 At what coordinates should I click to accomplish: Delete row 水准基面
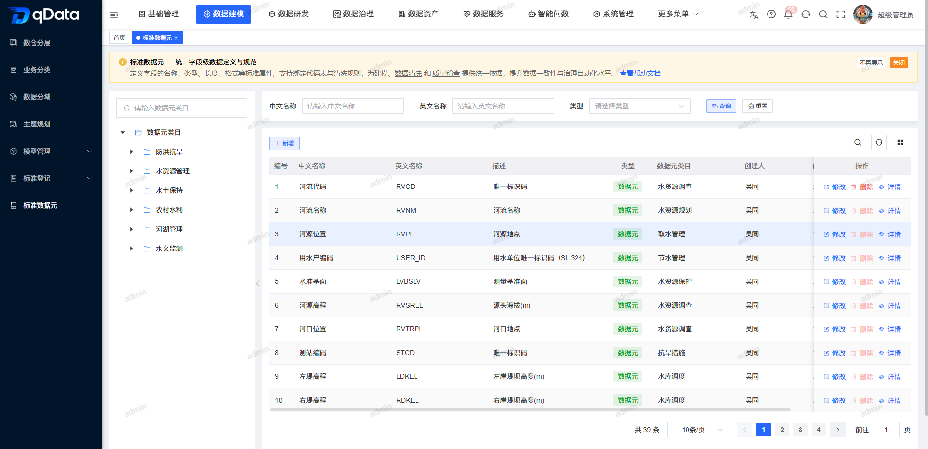862,282
